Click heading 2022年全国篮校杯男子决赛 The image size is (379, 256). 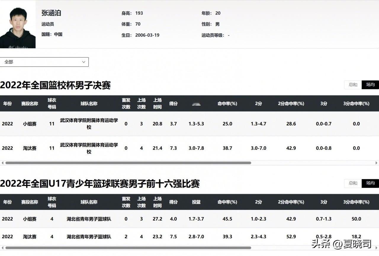(x=55, y=85)
